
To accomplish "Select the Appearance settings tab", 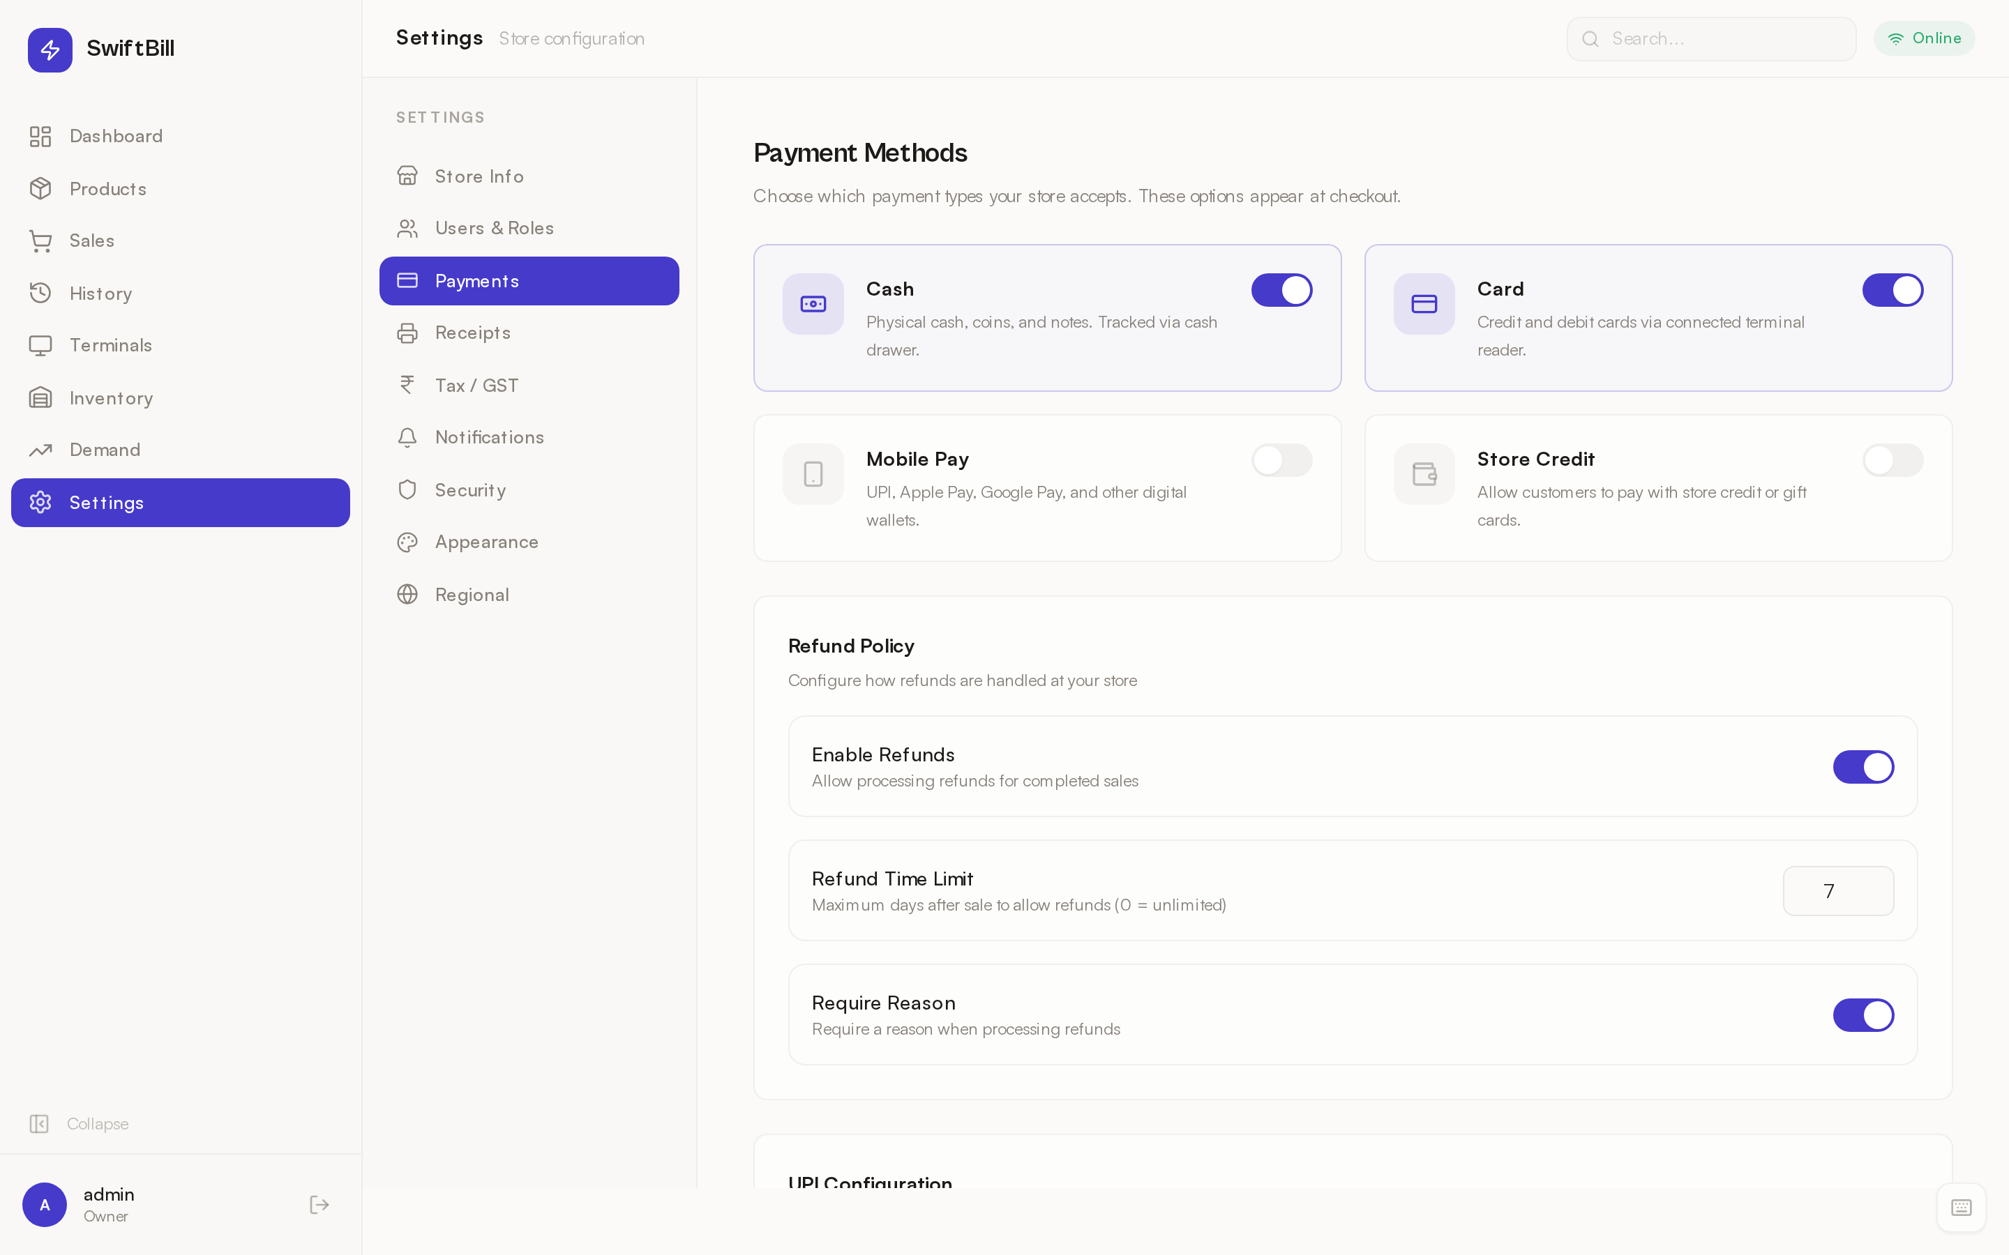I will (529, 542).
